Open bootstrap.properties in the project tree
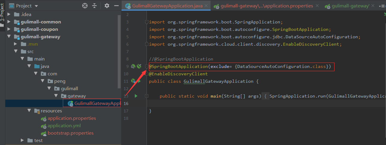The image size is (386, 145). pyautogui.click(x=71, y=133)
